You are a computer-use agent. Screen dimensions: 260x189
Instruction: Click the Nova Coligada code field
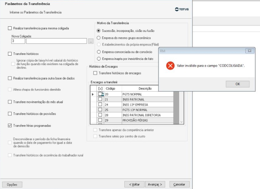[18, 41]
